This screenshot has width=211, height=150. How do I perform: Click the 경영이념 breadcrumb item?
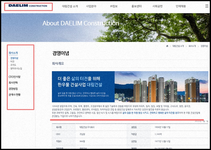[204, 46]
